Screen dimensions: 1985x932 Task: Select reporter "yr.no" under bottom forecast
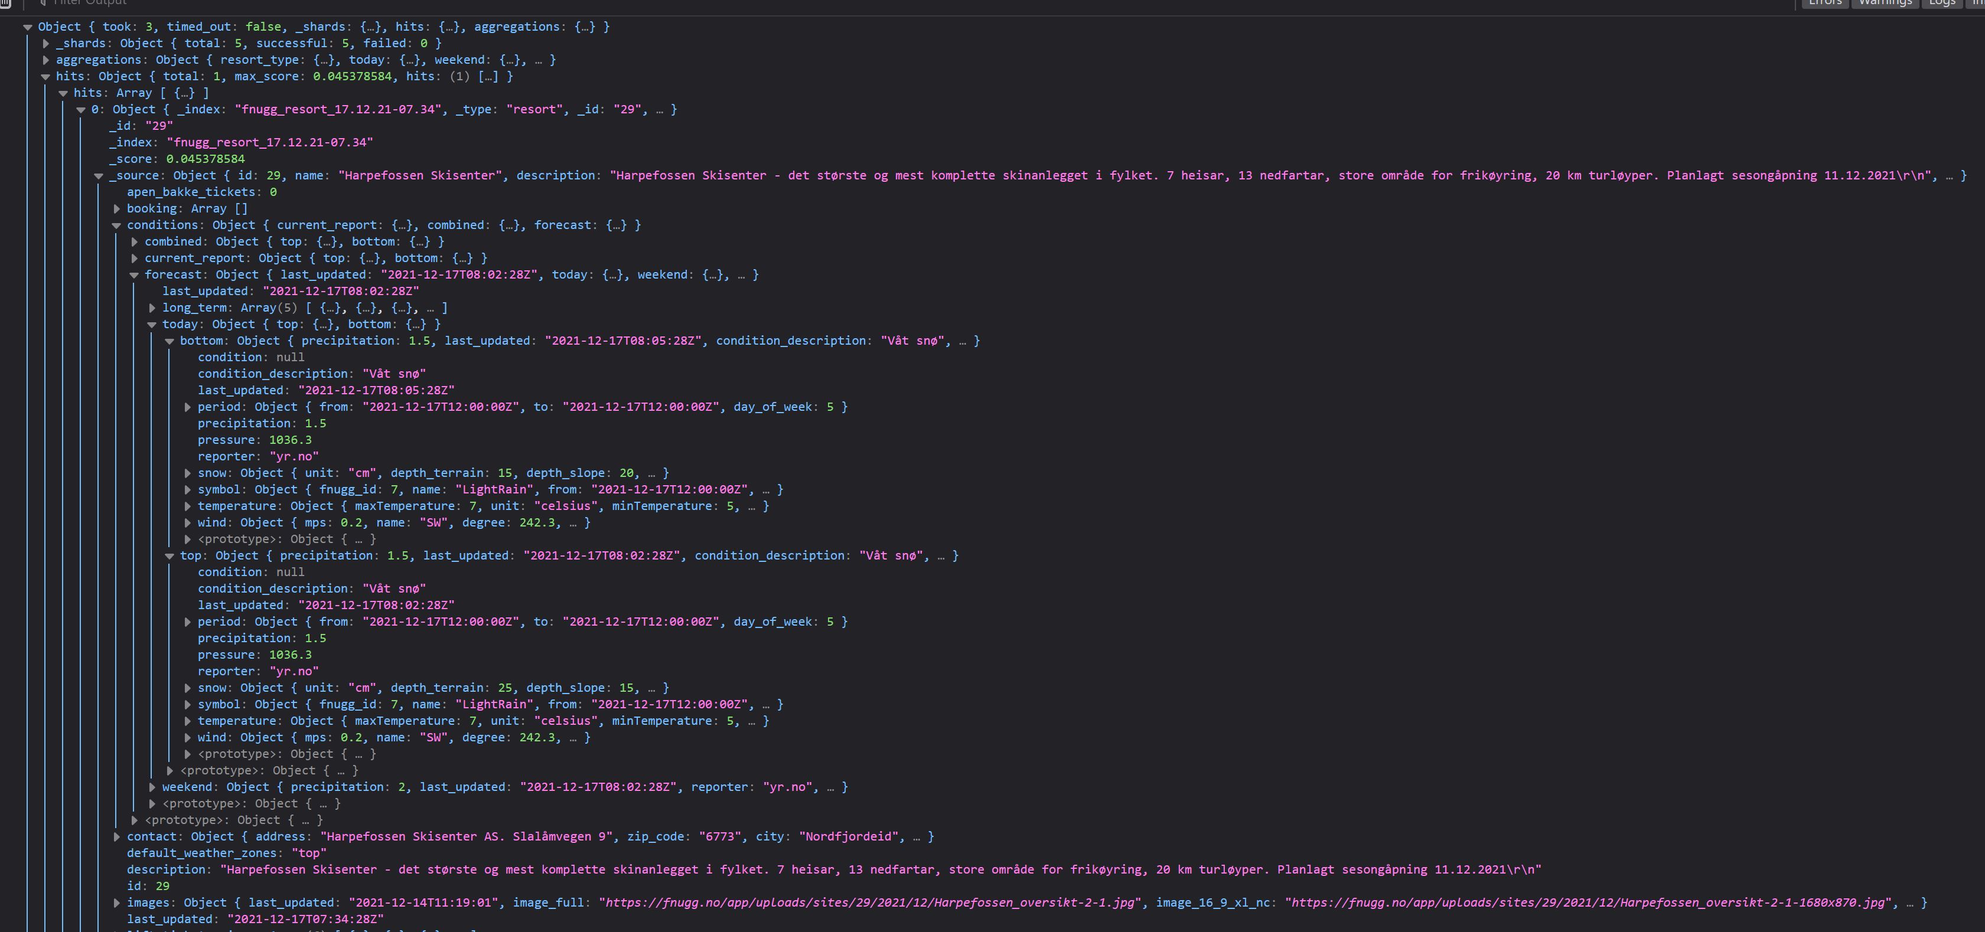coord(258,457)
